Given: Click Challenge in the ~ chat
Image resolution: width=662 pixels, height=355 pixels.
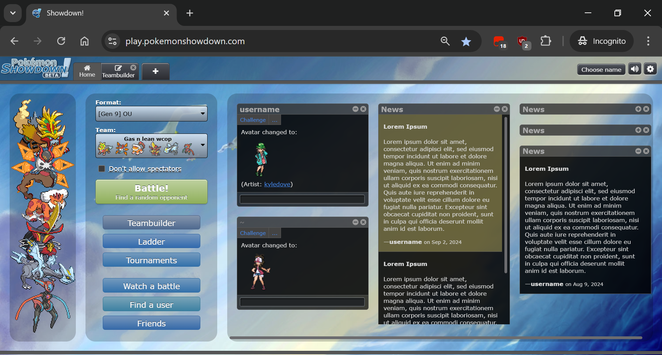Looking at the screenshot, I should point(253,233).
